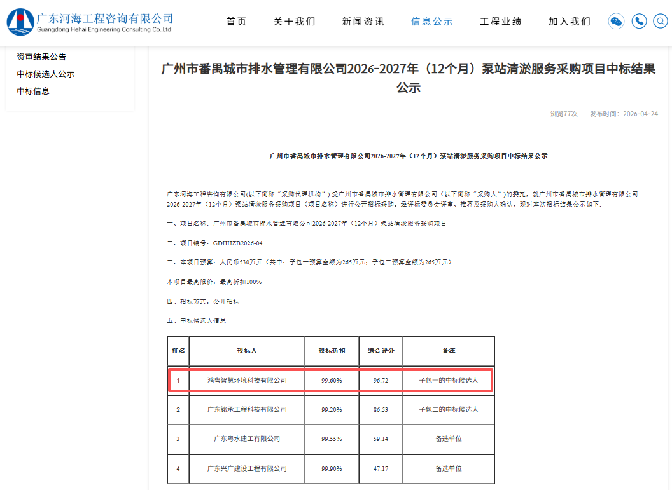The image size is (672, 490).
Task: Click the 投标折扣 column header
Action: pos(332,351)
